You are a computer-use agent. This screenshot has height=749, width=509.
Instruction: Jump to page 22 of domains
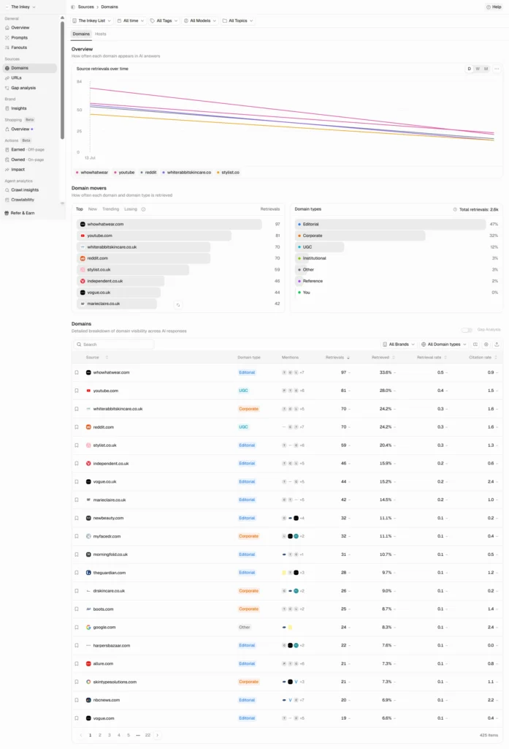(x=148, y=735)
